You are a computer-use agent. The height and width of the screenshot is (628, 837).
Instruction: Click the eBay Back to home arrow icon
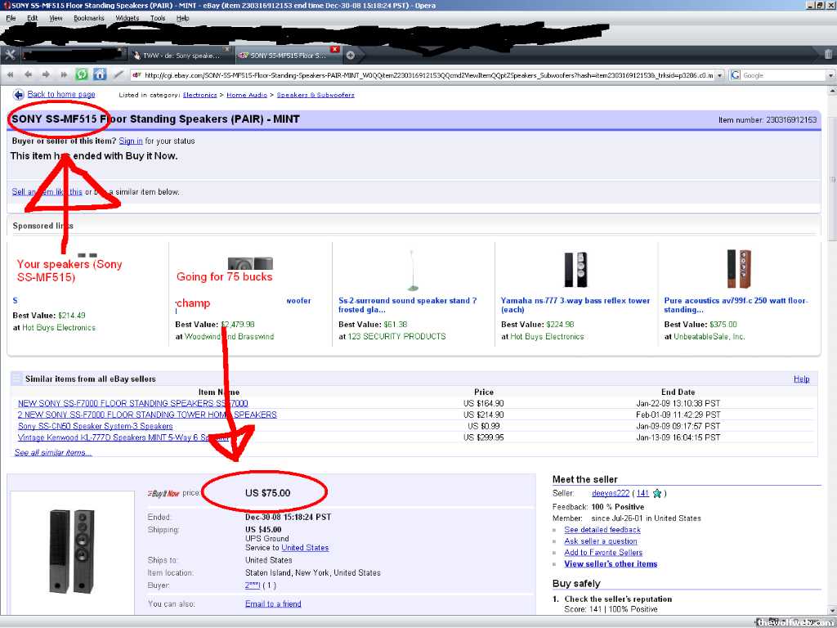pyautogui.click(x=18, y=95)
